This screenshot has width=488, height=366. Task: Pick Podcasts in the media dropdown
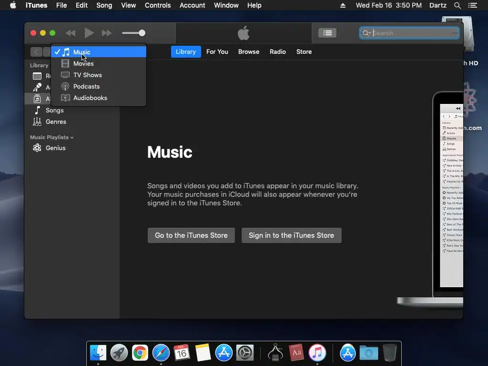coord(99,87)
